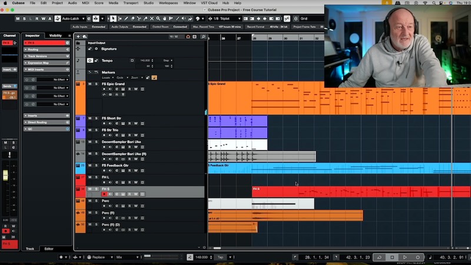
Task: Click monitor speaker on FS Short Str
Action: click(x=110, y=124)
